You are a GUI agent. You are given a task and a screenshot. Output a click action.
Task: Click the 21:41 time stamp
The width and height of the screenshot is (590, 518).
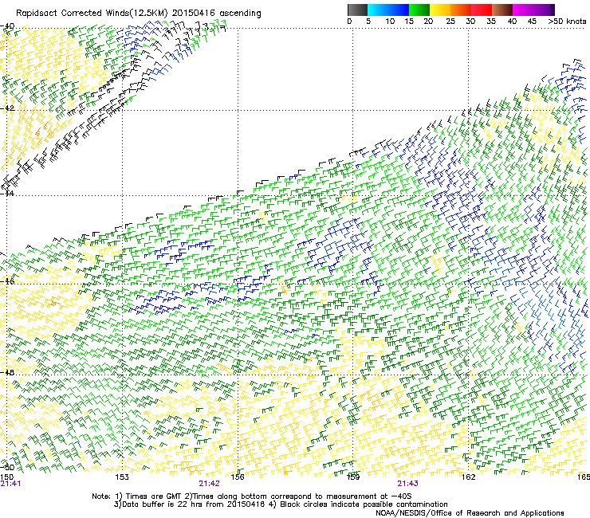point(10,484)
